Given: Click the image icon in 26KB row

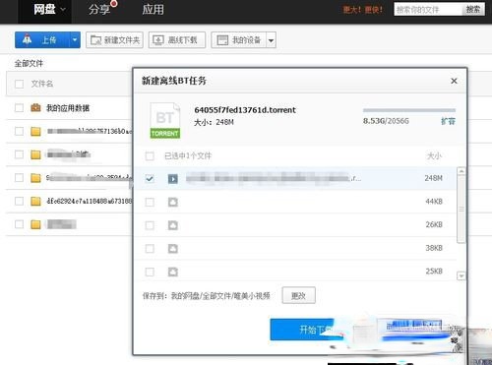Looking at the screenshot, I should [x=173, y=225].
